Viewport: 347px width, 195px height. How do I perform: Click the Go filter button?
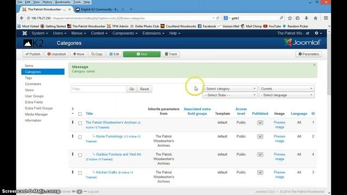[132, 89]
